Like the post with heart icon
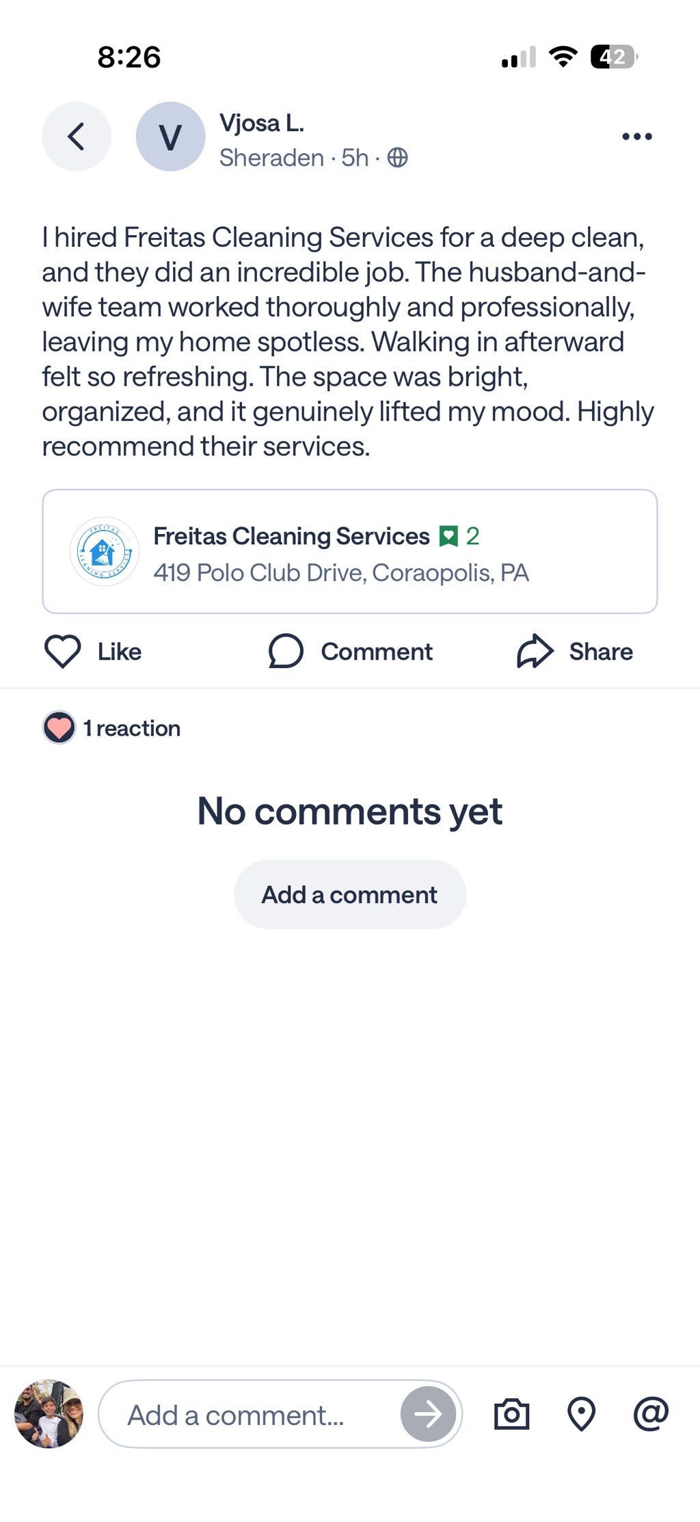Image resolution: width=700 pixels, height=1522 pixels. point(63,651)
